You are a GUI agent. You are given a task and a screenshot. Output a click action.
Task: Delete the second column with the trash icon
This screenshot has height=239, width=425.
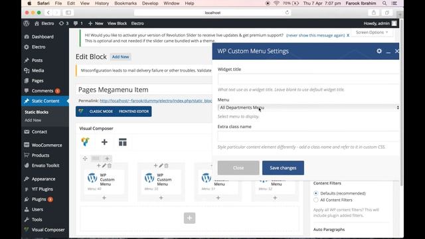point(167,165)
